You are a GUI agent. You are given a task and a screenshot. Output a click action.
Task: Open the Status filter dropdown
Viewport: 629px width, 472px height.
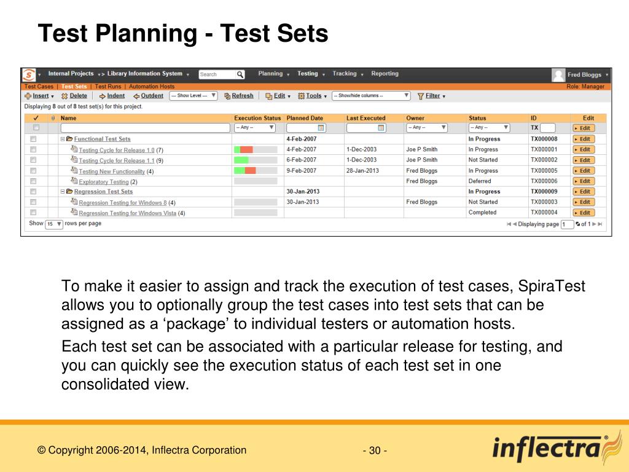pyautogui.click(x=489, y=128)
